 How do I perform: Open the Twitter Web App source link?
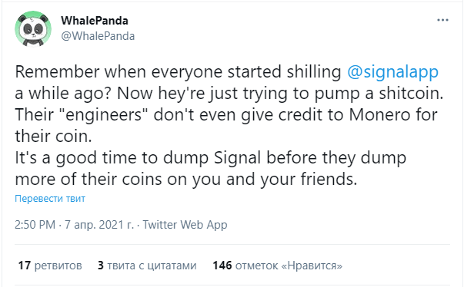coord(185,225)
